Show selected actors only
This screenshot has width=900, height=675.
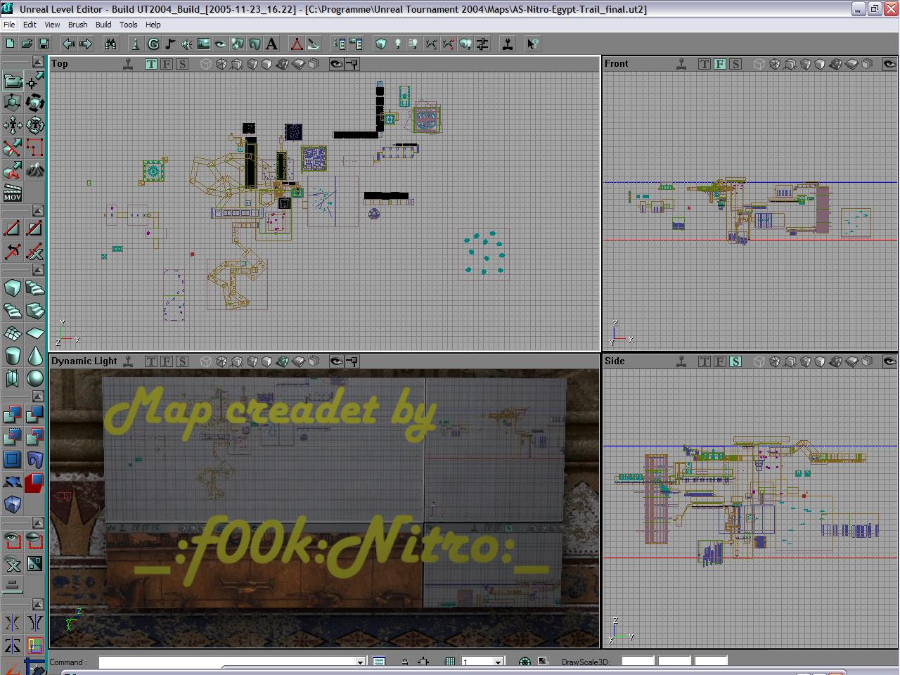(13, 541)
